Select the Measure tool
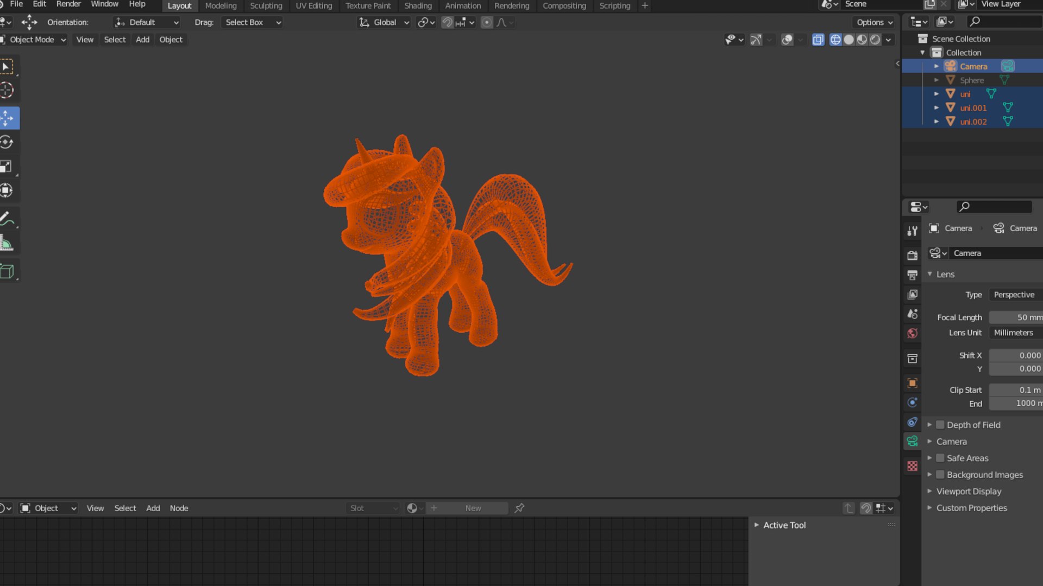Image resolution: width=1043 pixels, height=586 pixels. click(x=7, y=243)
